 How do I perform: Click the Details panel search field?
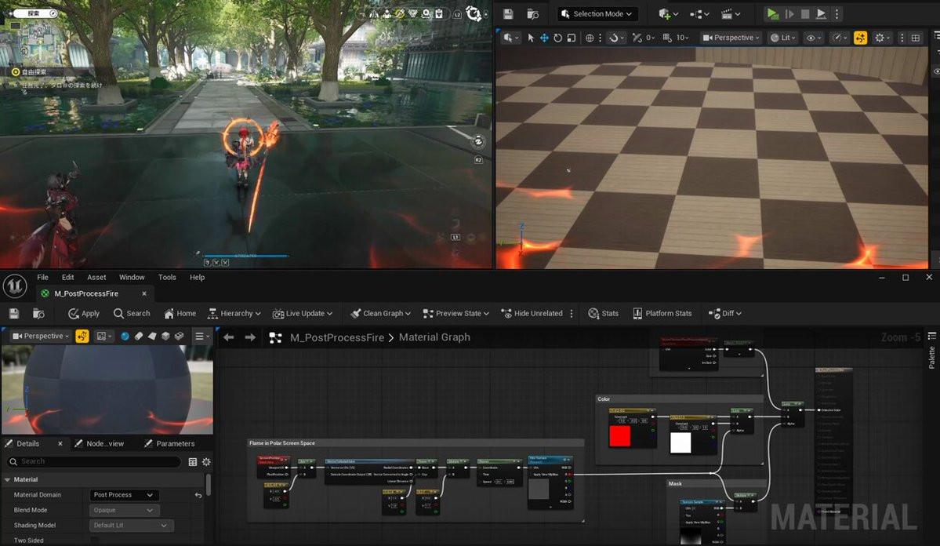[x=94, y=461]
